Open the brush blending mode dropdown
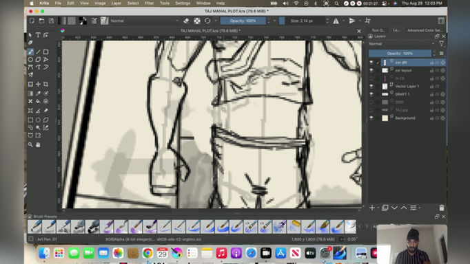 coord(145,21)
